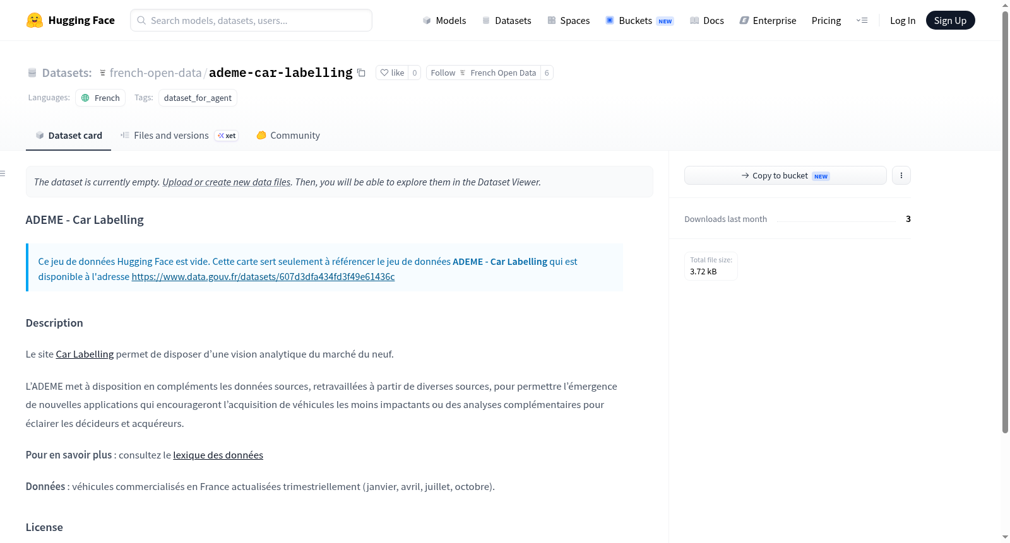Switch to the Community tab
The image size is (1010, 543).
point(288,135)
